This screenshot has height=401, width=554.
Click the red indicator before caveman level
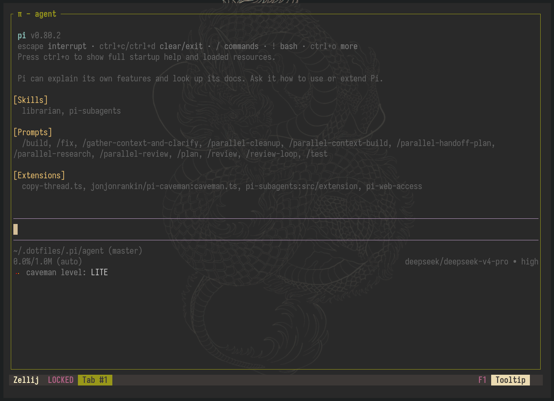18,273
